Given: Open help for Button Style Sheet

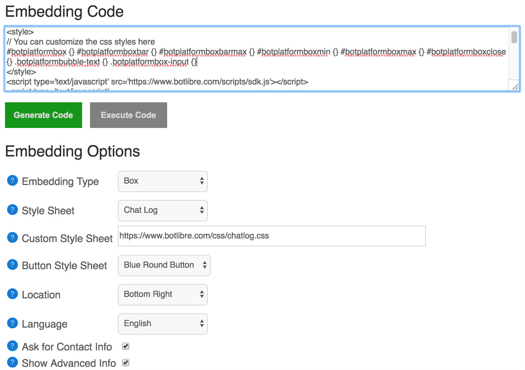Looking at the screenshot, I should pos(12,265).
